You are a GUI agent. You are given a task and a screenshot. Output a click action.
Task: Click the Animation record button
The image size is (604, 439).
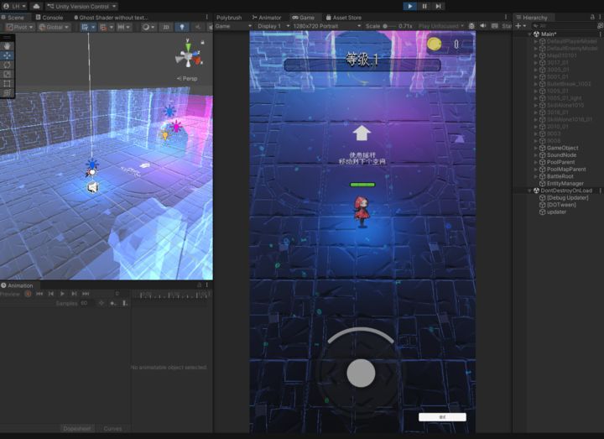click(x=28, y=294)
